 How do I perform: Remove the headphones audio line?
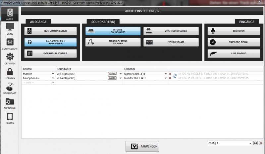click(170, 78)
